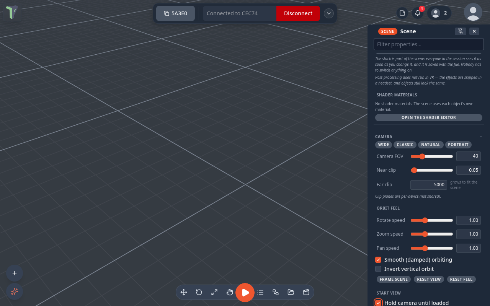Click the plus add button at left
The image size is (490, 306).
pyautogui.click(x=15, y=273)
